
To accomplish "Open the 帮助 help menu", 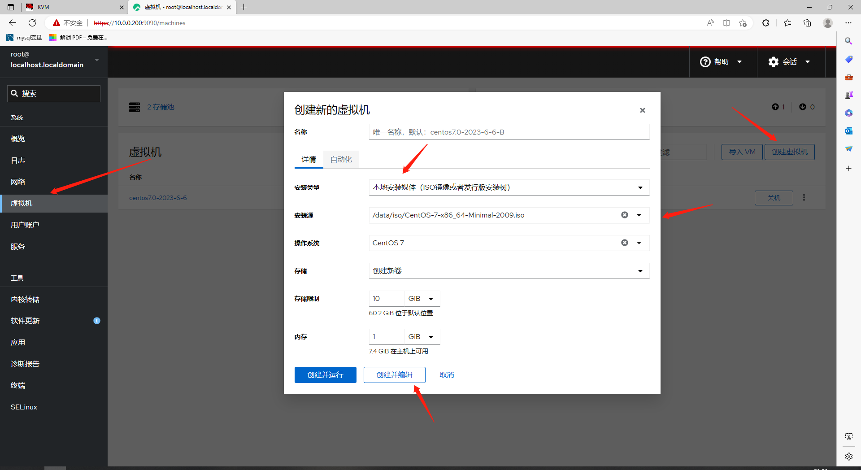I will click(721, 62).
